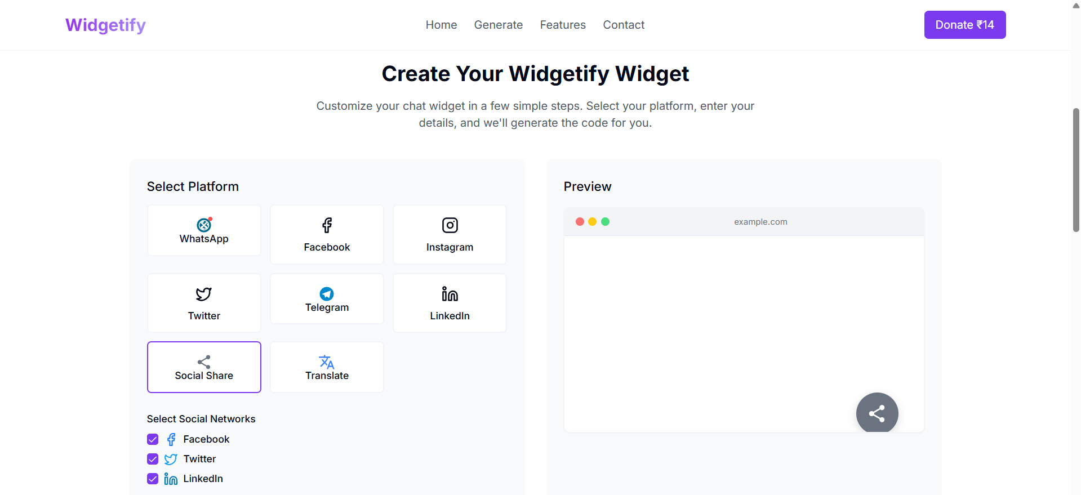
Task: Select the Translate widget icon
Action: [327, 363]
